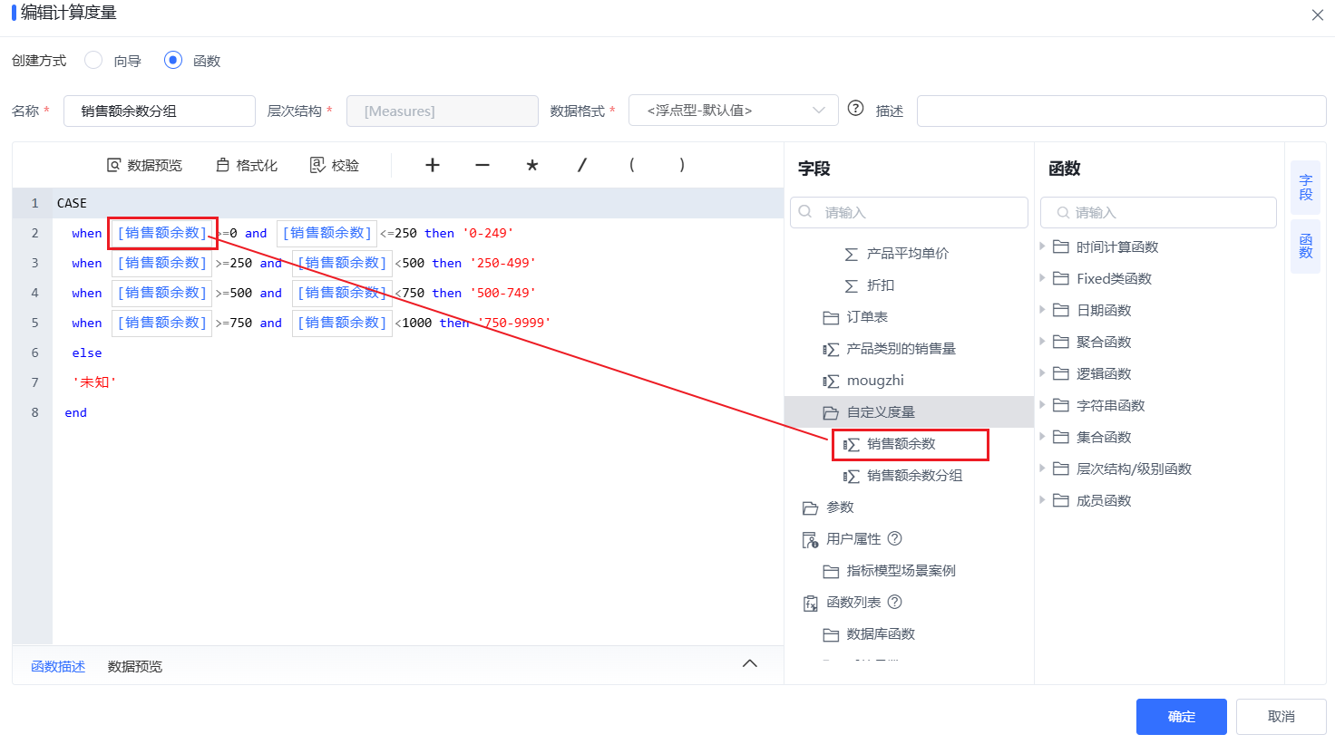Insert the multiply asterisk operator
Screen dimensions: 1335x744
[x=532, y=165]
